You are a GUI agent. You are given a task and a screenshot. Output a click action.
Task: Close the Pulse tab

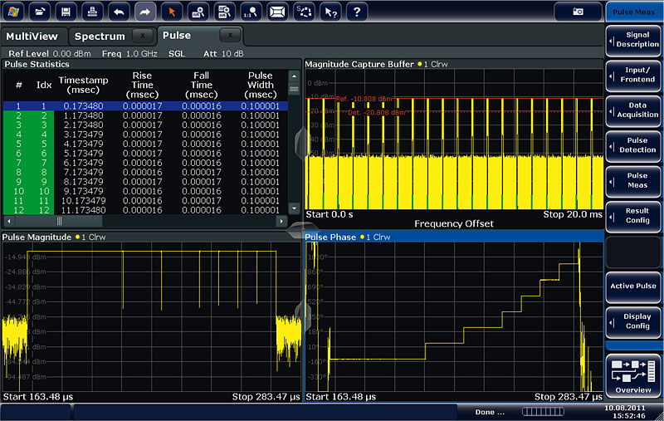[230, 36]
